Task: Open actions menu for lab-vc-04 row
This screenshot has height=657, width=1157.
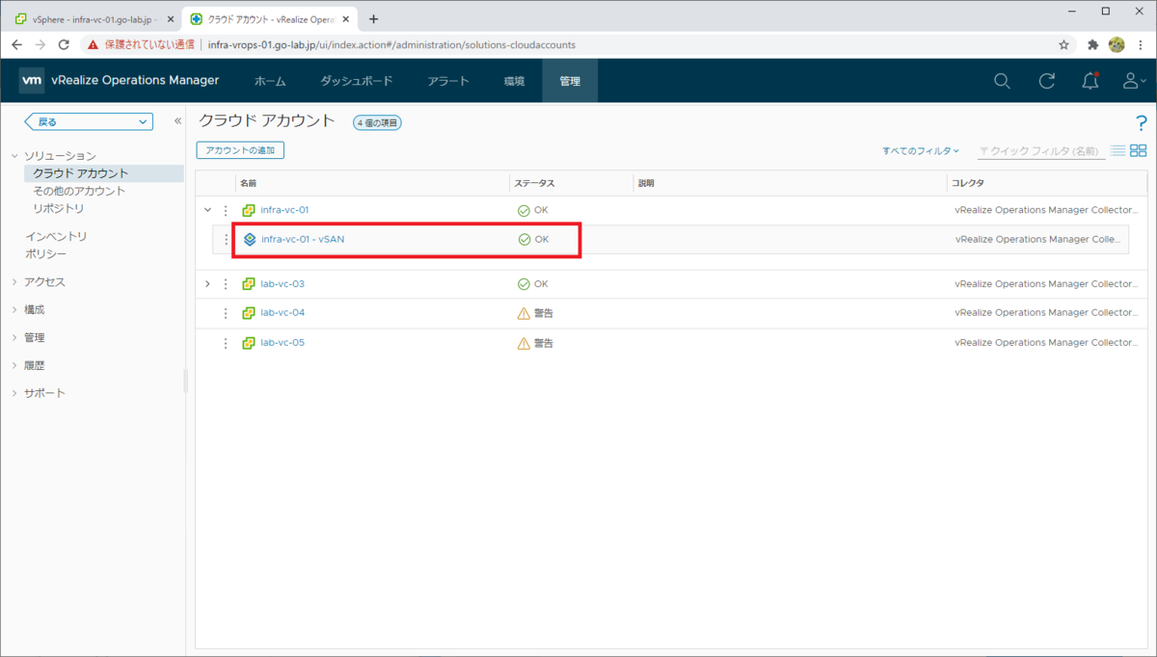Action: pos(226,313)
